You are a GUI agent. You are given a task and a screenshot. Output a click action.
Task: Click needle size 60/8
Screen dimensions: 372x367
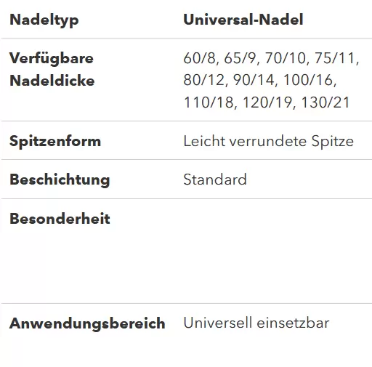201,58
